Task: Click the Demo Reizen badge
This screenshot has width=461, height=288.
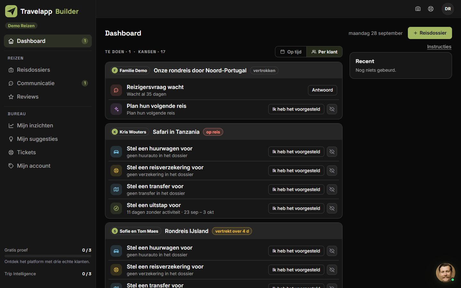Action: point(21,26)
